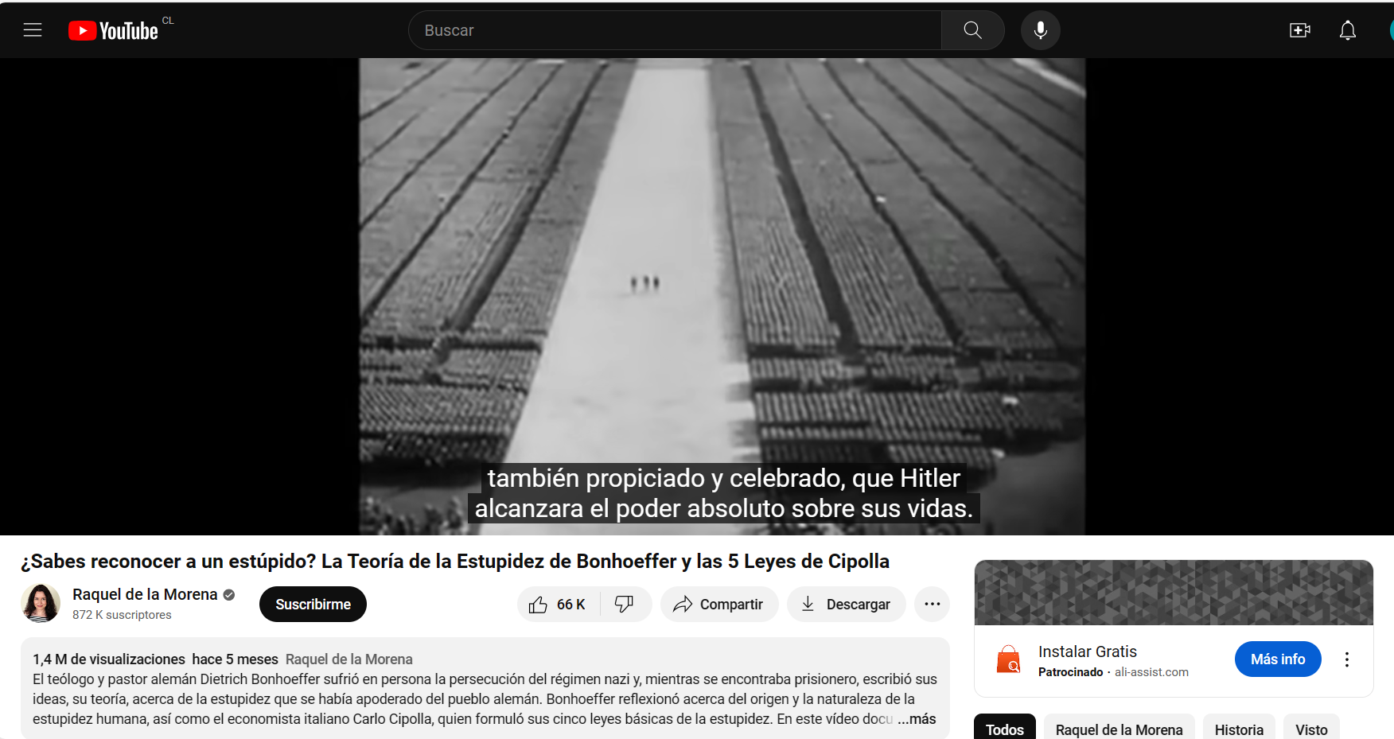Select the Raquel de la Morena filter chip

(1119, 728)
